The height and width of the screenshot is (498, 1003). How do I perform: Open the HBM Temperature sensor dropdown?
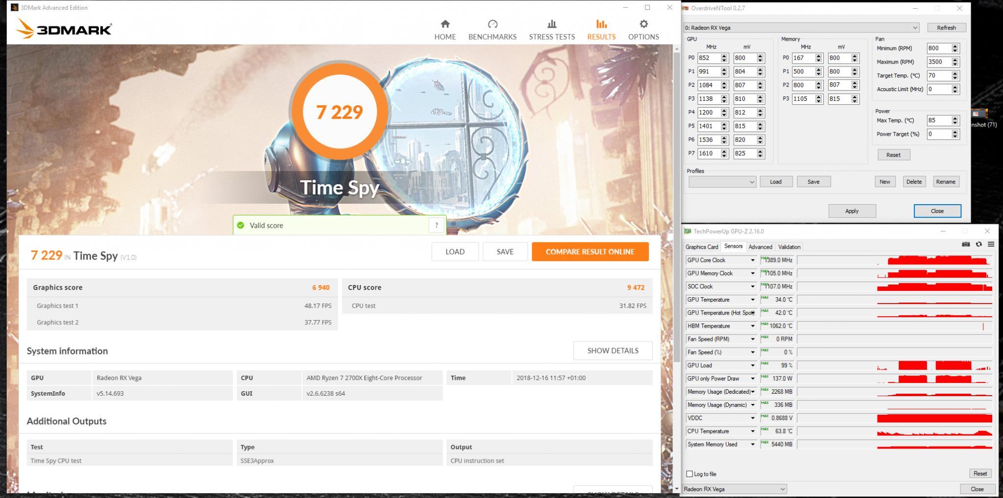753,326
